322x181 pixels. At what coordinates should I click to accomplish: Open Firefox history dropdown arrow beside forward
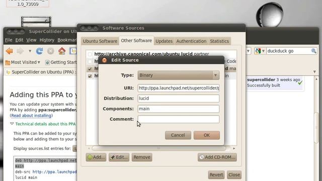30,51
